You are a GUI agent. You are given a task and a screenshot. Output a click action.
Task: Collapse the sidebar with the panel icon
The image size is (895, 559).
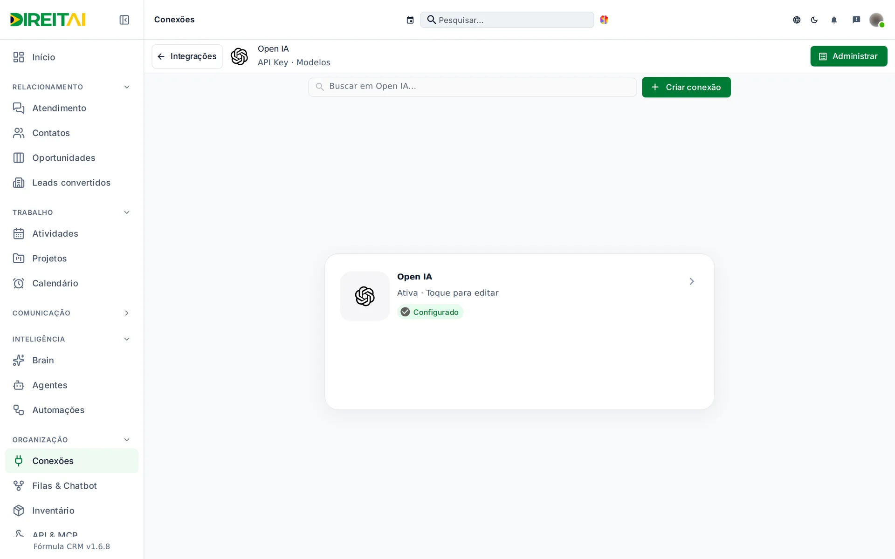click(124, 20)
